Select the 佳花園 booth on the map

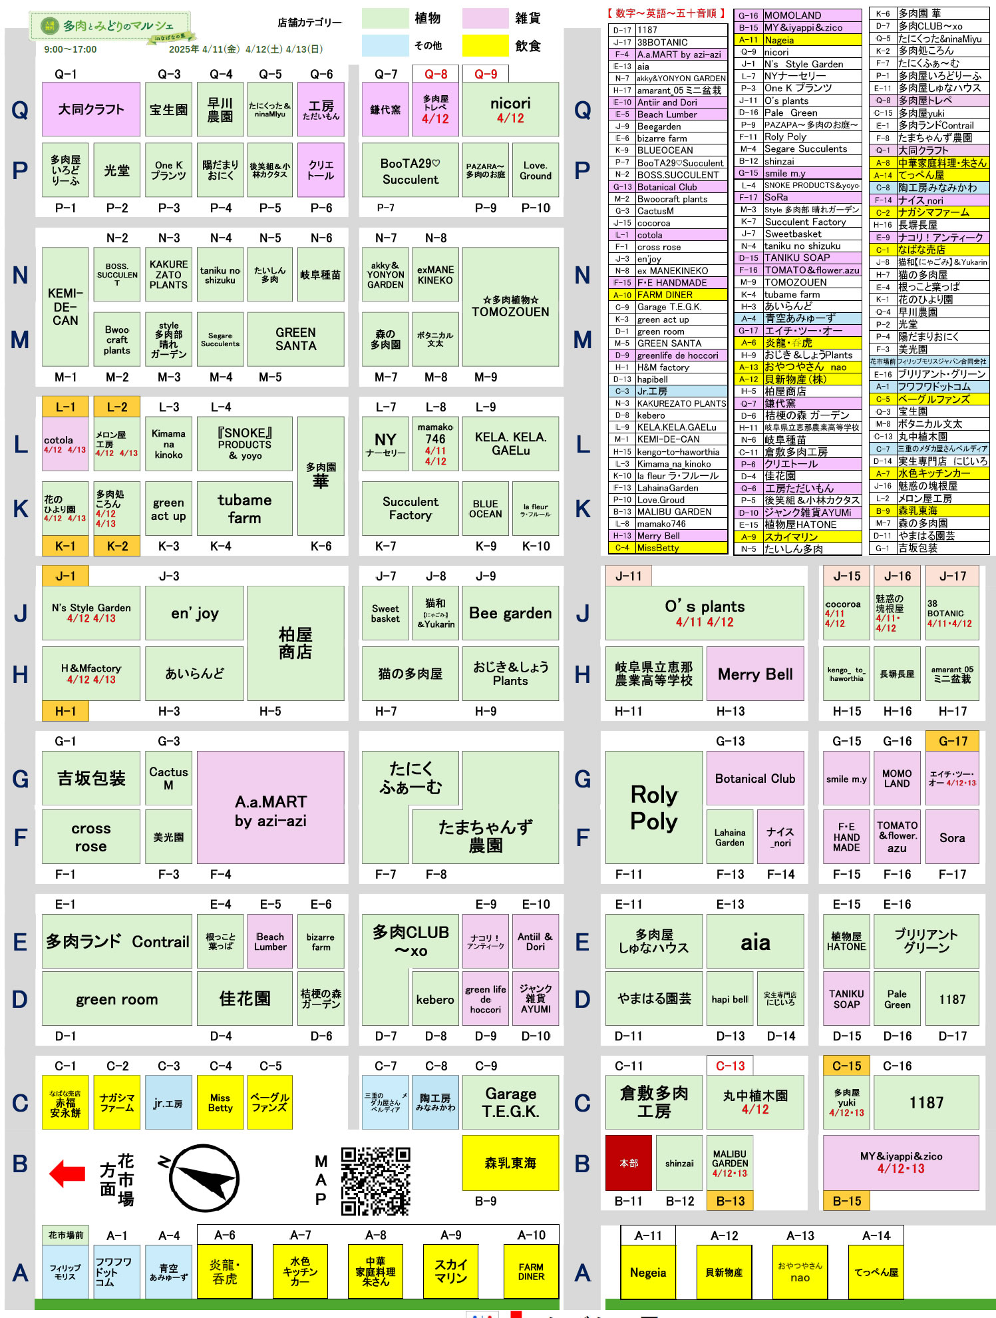244,998
